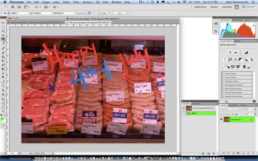Toggle Quick Mask mode in toolbox

[x=3, y=125]
